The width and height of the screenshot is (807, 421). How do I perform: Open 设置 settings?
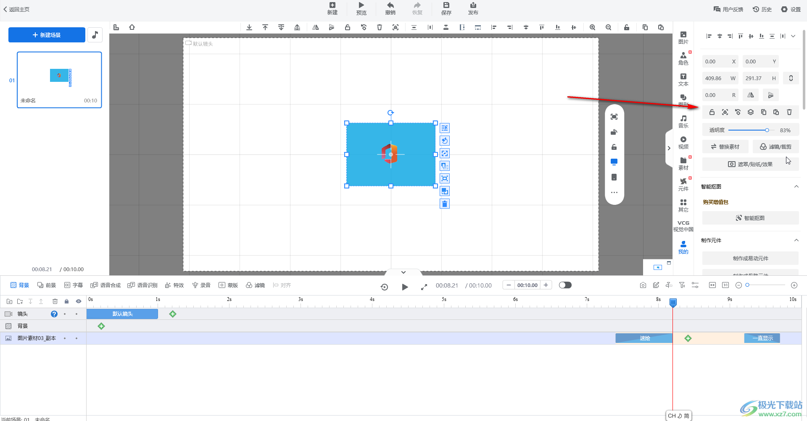[791, 9]
